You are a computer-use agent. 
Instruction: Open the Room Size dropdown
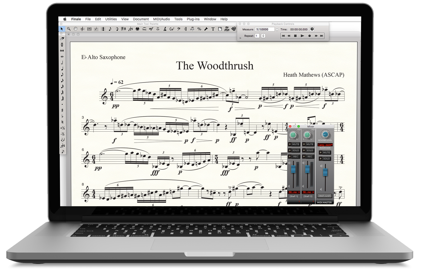tap(325, 145)
